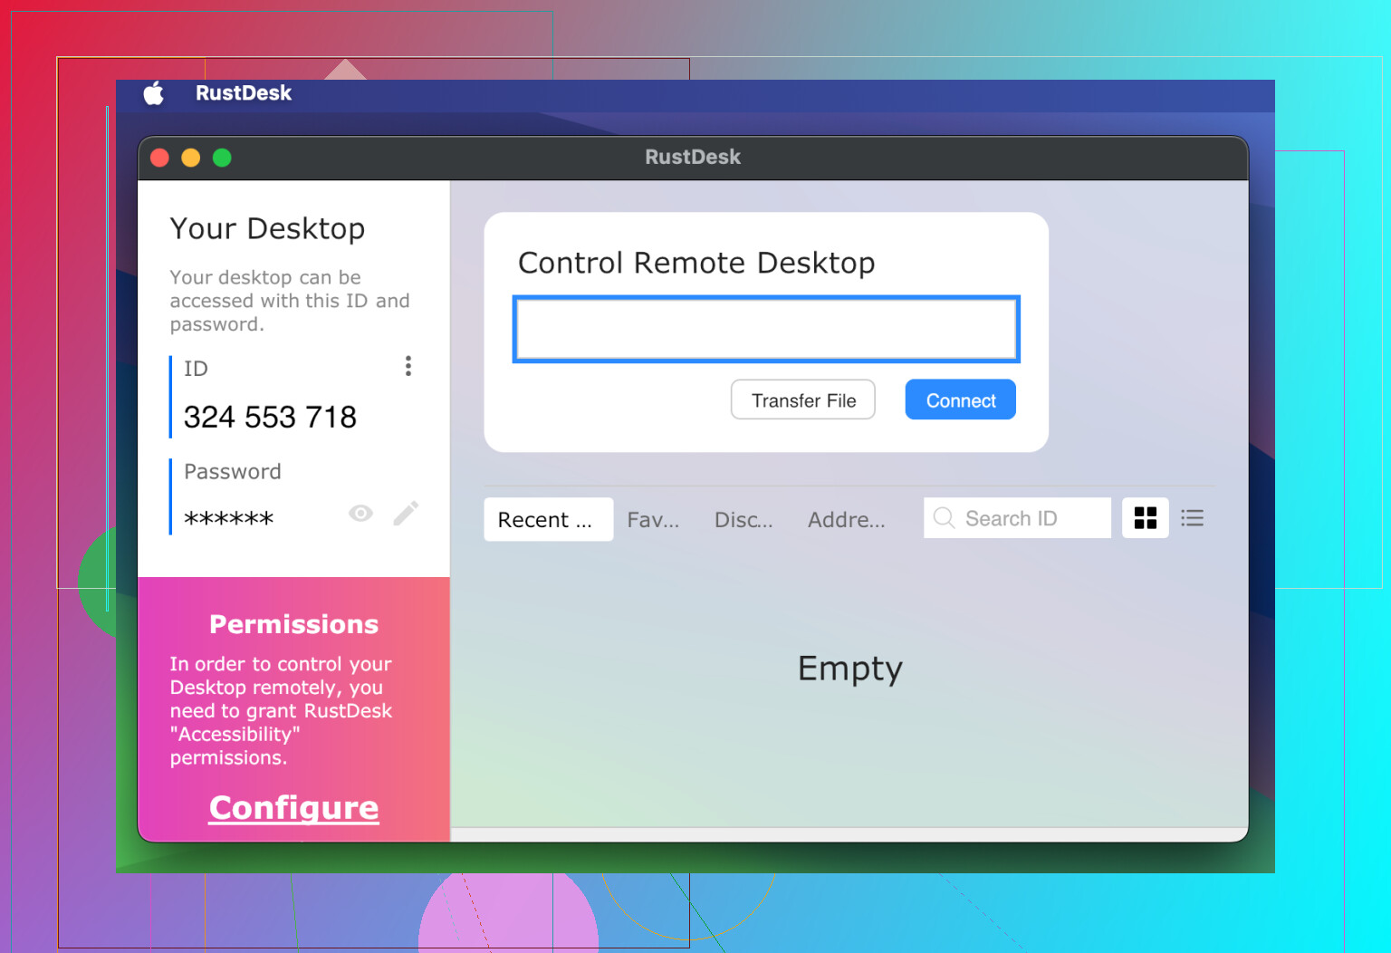Screen dimensions: 1391x953
Task: Click the magnifier icon in Search ID
Action: (944, 518)
